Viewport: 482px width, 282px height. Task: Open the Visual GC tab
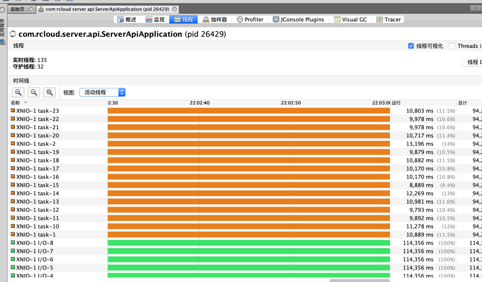click(x=350, y=20)
